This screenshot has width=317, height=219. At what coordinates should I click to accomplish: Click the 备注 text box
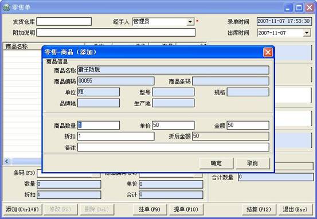pos(173,147)
